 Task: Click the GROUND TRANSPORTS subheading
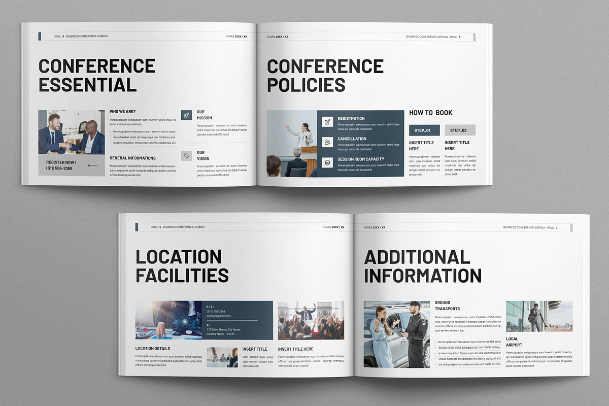tap(448, 306)
